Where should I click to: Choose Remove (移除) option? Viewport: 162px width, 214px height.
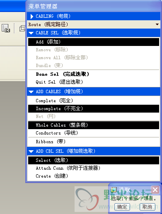click(94, 50)
